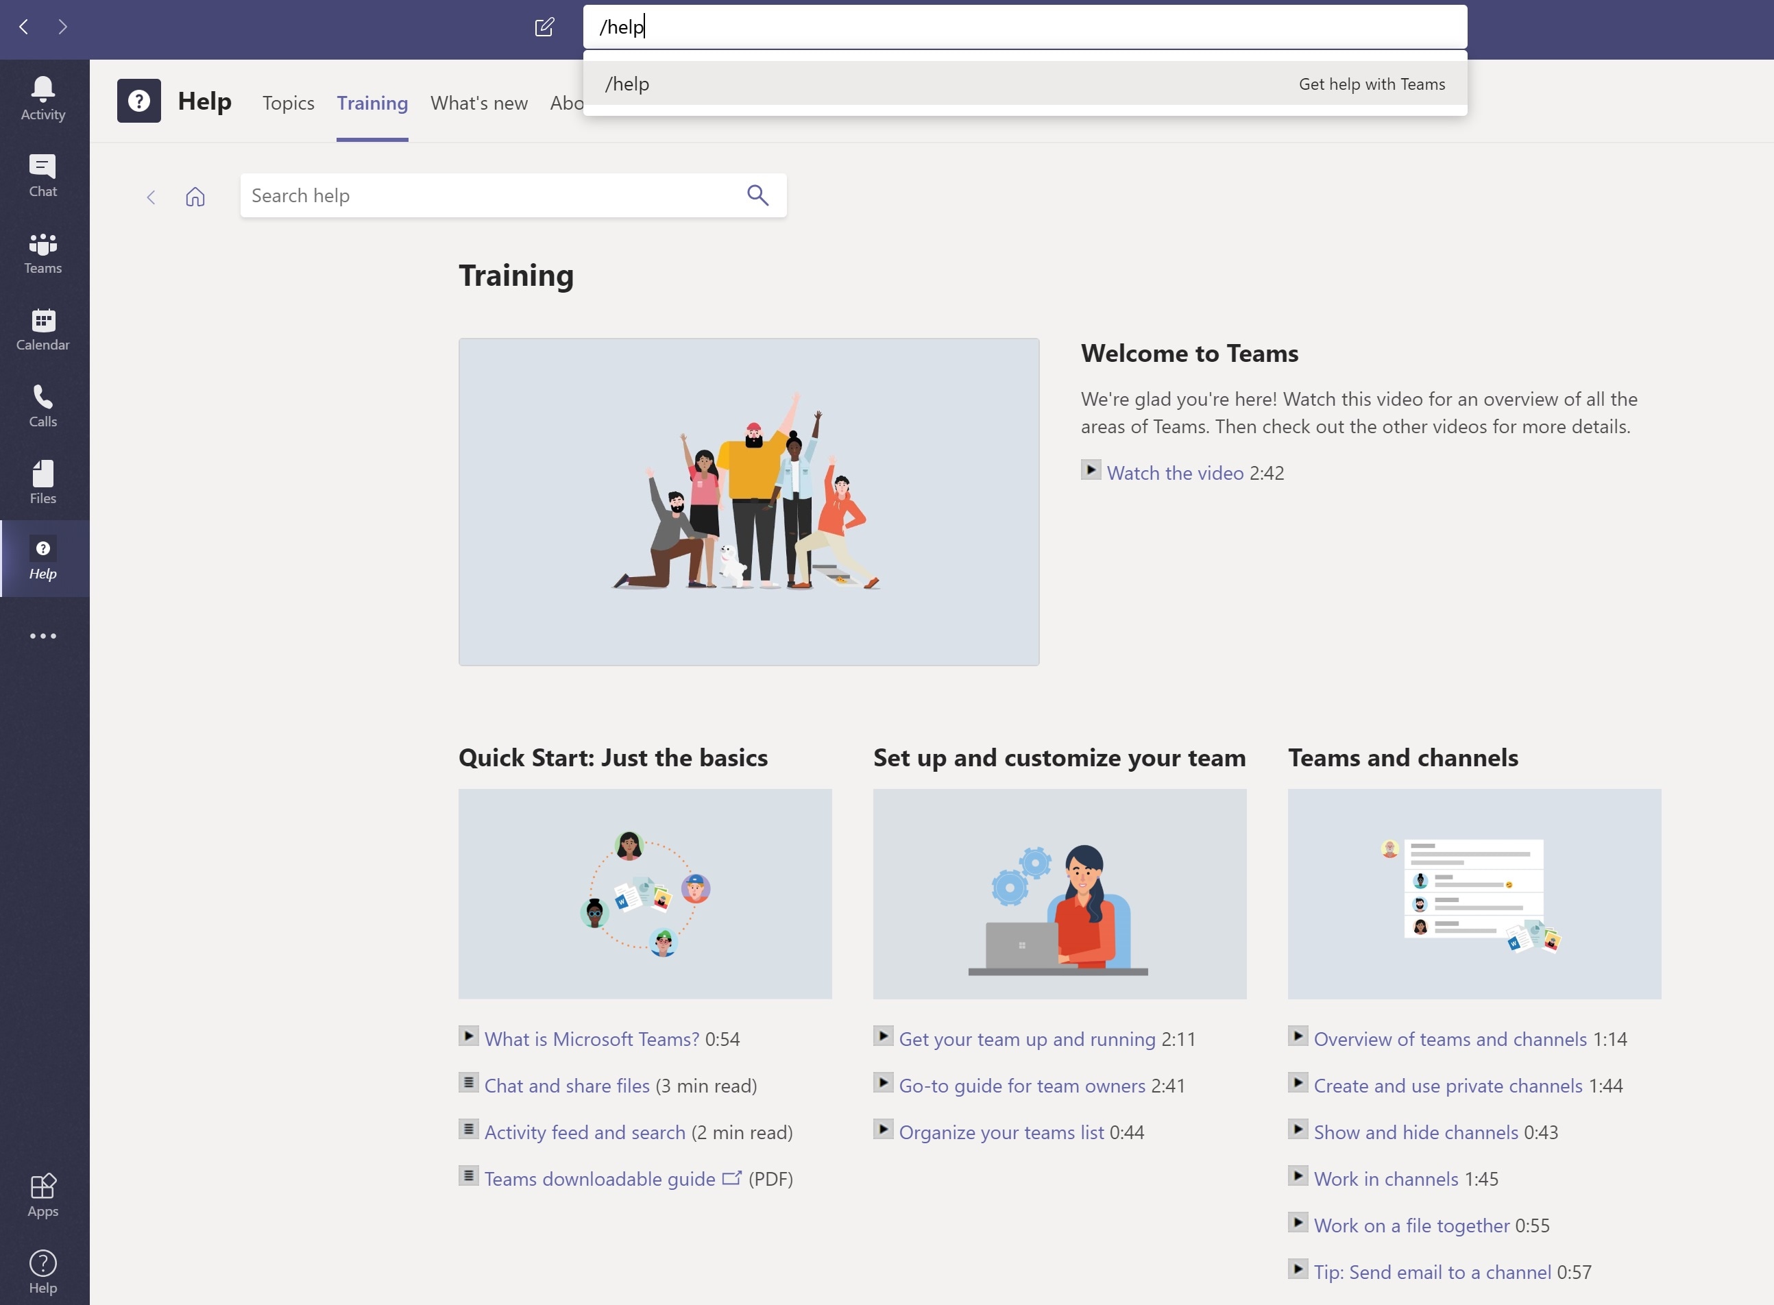Go to Teams in the sidebar
This screenshot has width=1774, height=1305.
[x=43, y=253]
